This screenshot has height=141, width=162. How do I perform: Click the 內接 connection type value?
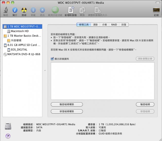pos(38,131)
